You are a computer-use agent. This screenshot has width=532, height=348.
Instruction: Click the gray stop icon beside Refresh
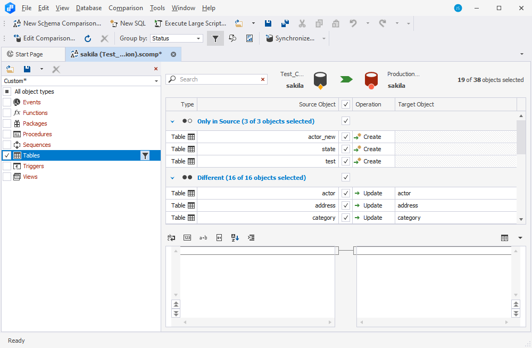point(104,38)
